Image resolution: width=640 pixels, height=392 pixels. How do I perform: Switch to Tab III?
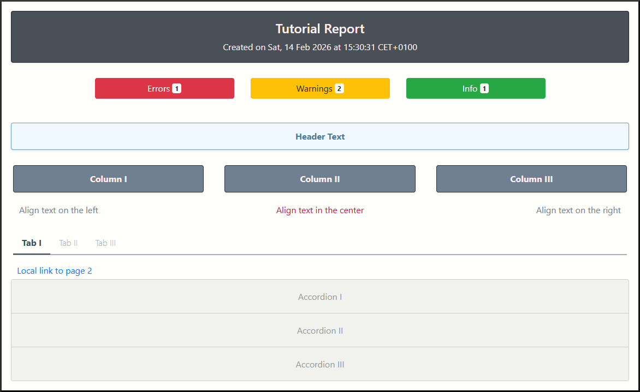click(105, 243)
